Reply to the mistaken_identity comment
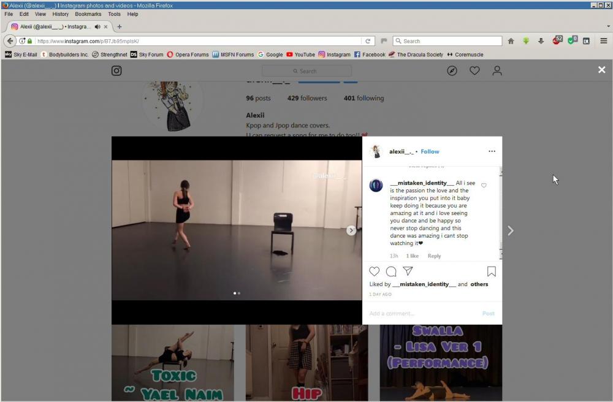Screen dimensions: 613x402 point(434,256)
